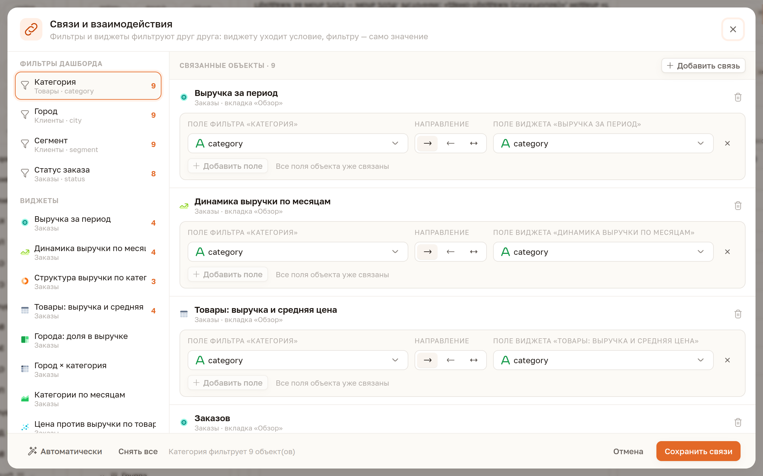Screen dimensions: 763x476
Task: Open filter field dropdown in Выручка за период
Action: [x=298, y=143]
